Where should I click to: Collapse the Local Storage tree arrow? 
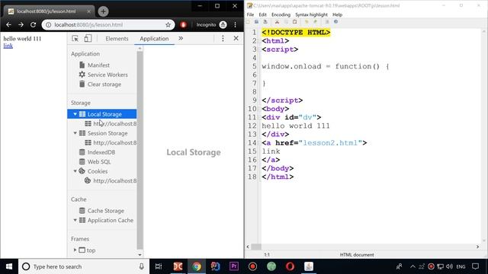pyautogui.click(x=75, y=114)
